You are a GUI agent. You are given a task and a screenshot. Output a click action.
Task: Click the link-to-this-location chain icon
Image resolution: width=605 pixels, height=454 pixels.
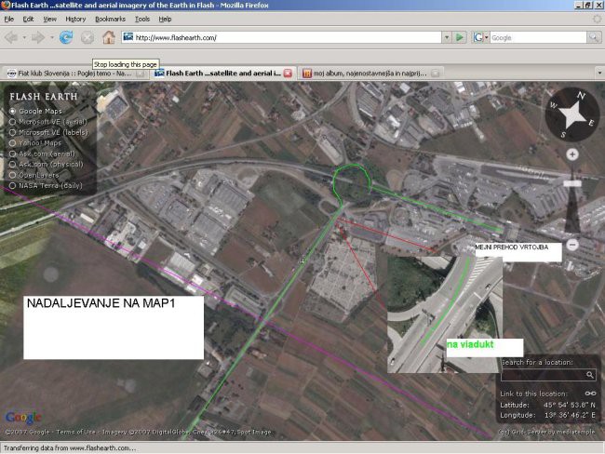pyautogui.click(x=590, y=394)
